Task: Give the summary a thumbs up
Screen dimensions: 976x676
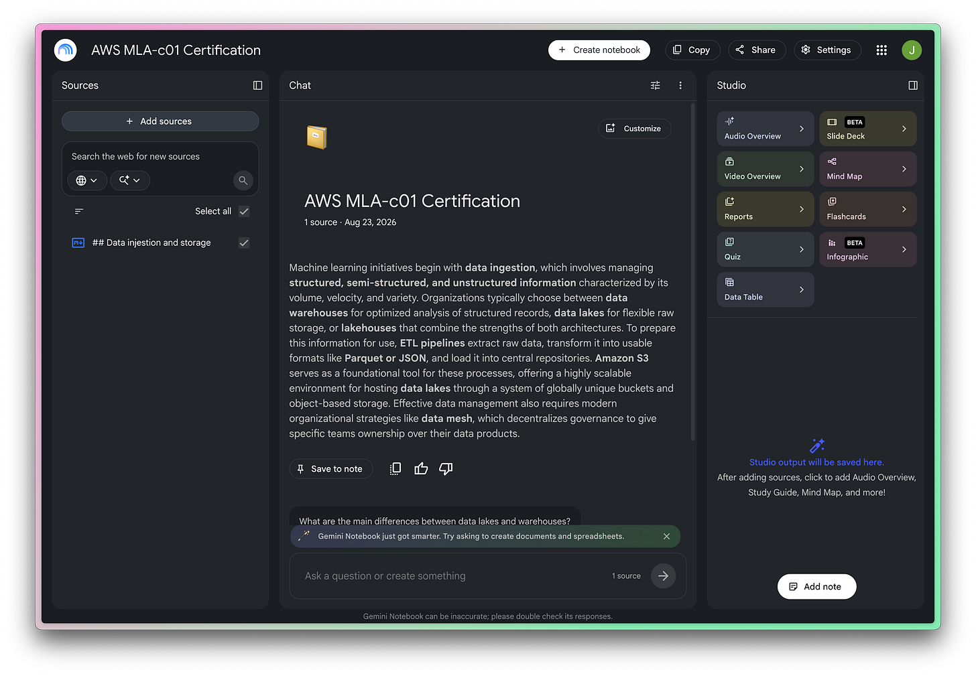Action: click(x=421, y=469)
